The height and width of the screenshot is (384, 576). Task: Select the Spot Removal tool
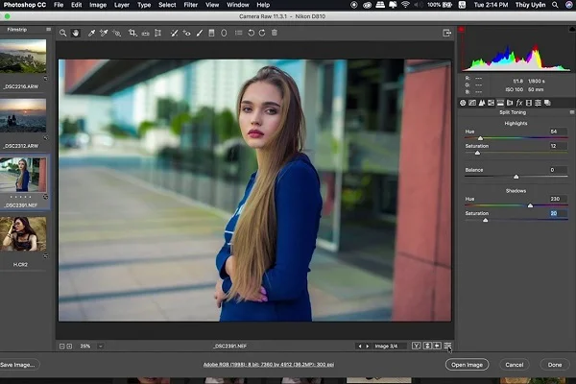tap(174, 33)
